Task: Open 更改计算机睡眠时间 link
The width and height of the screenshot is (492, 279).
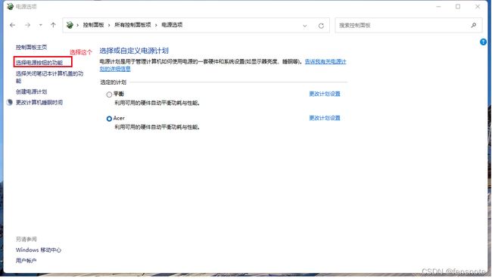Action: pyautogui.click(x=39, y=103)
